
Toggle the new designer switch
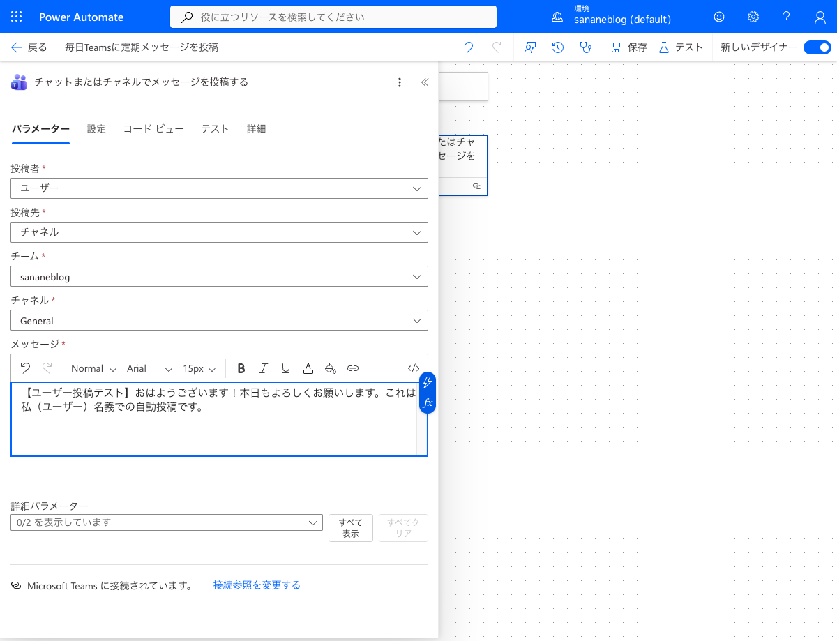point(817,47)
